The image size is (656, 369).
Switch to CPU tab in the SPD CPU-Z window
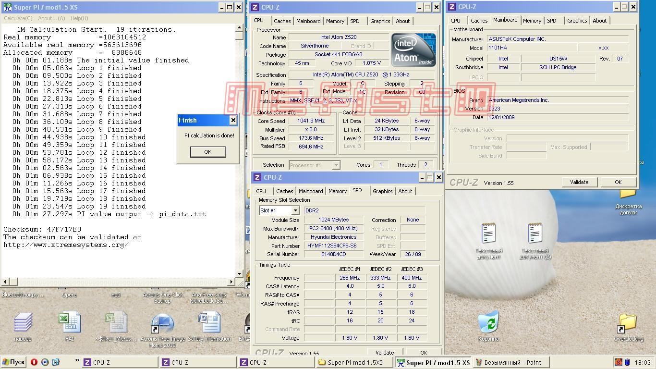click(x=261, y=191)
